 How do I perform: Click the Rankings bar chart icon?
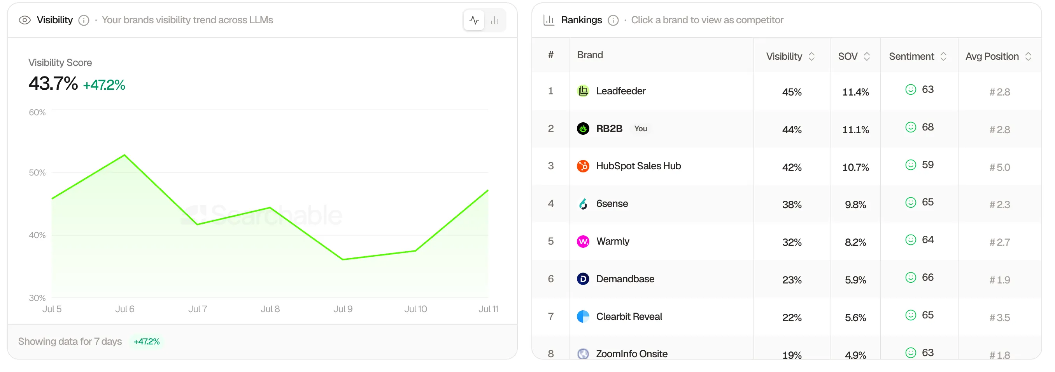549,20
